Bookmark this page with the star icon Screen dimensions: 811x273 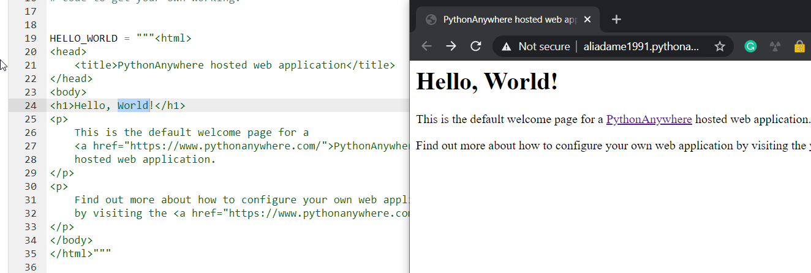coord(720,47)
